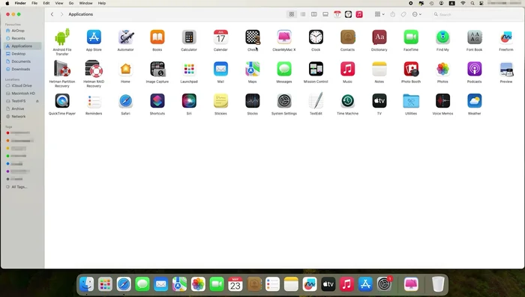The width and height of the screenshot is (525, 297).
Task: Open the View menu
Action: point(59,3)
